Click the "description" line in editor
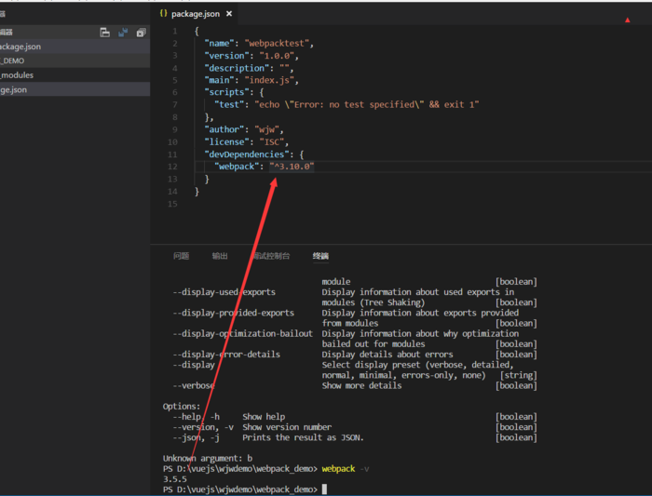This screenshot has width=652, height=496. [x=249, y=68]
